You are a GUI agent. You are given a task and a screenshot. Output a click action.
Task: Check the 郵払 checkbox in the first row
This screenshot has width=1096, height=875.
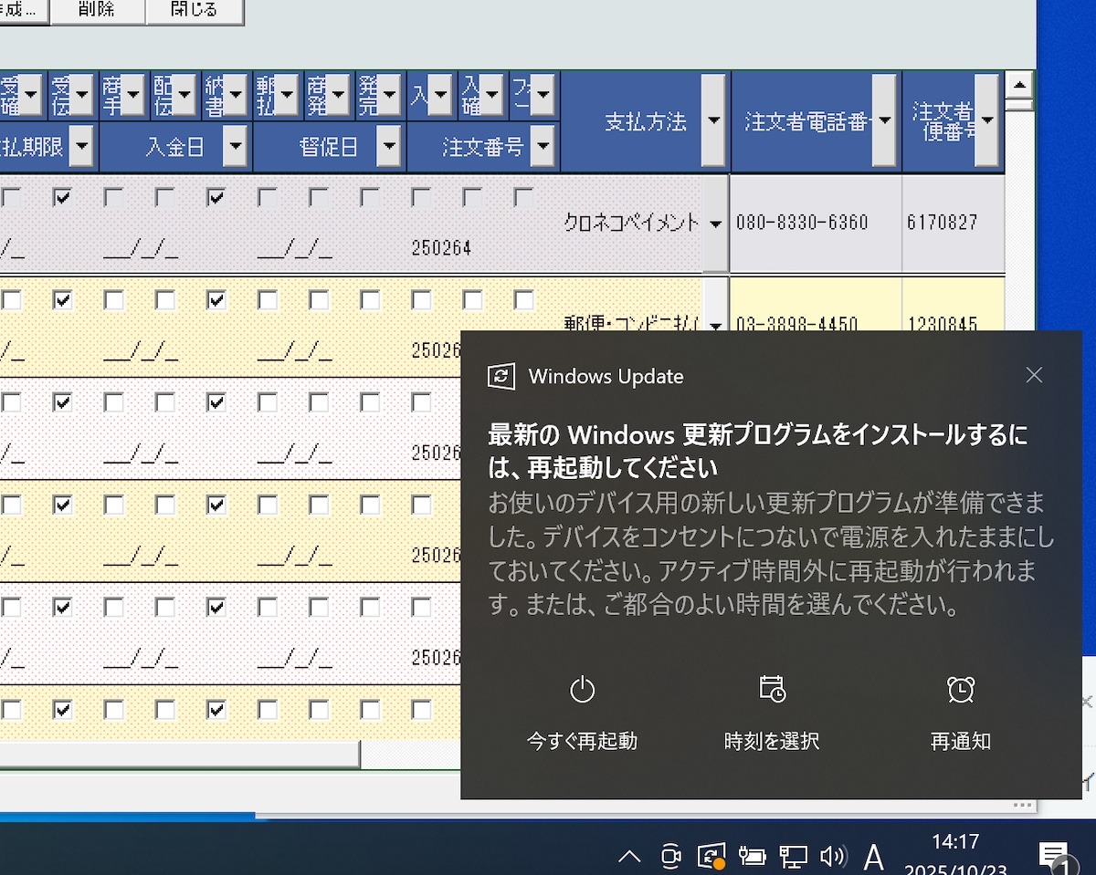(x=268, y=197)
